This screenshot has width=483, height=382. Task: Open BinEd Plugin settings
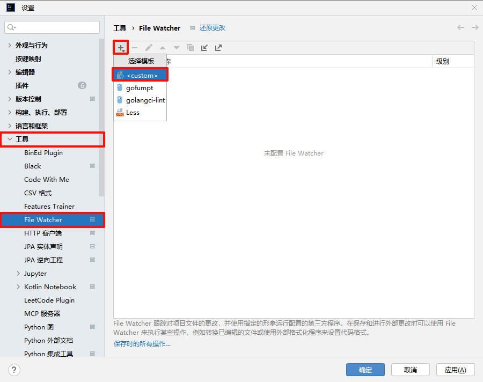(x=43, y=153)
